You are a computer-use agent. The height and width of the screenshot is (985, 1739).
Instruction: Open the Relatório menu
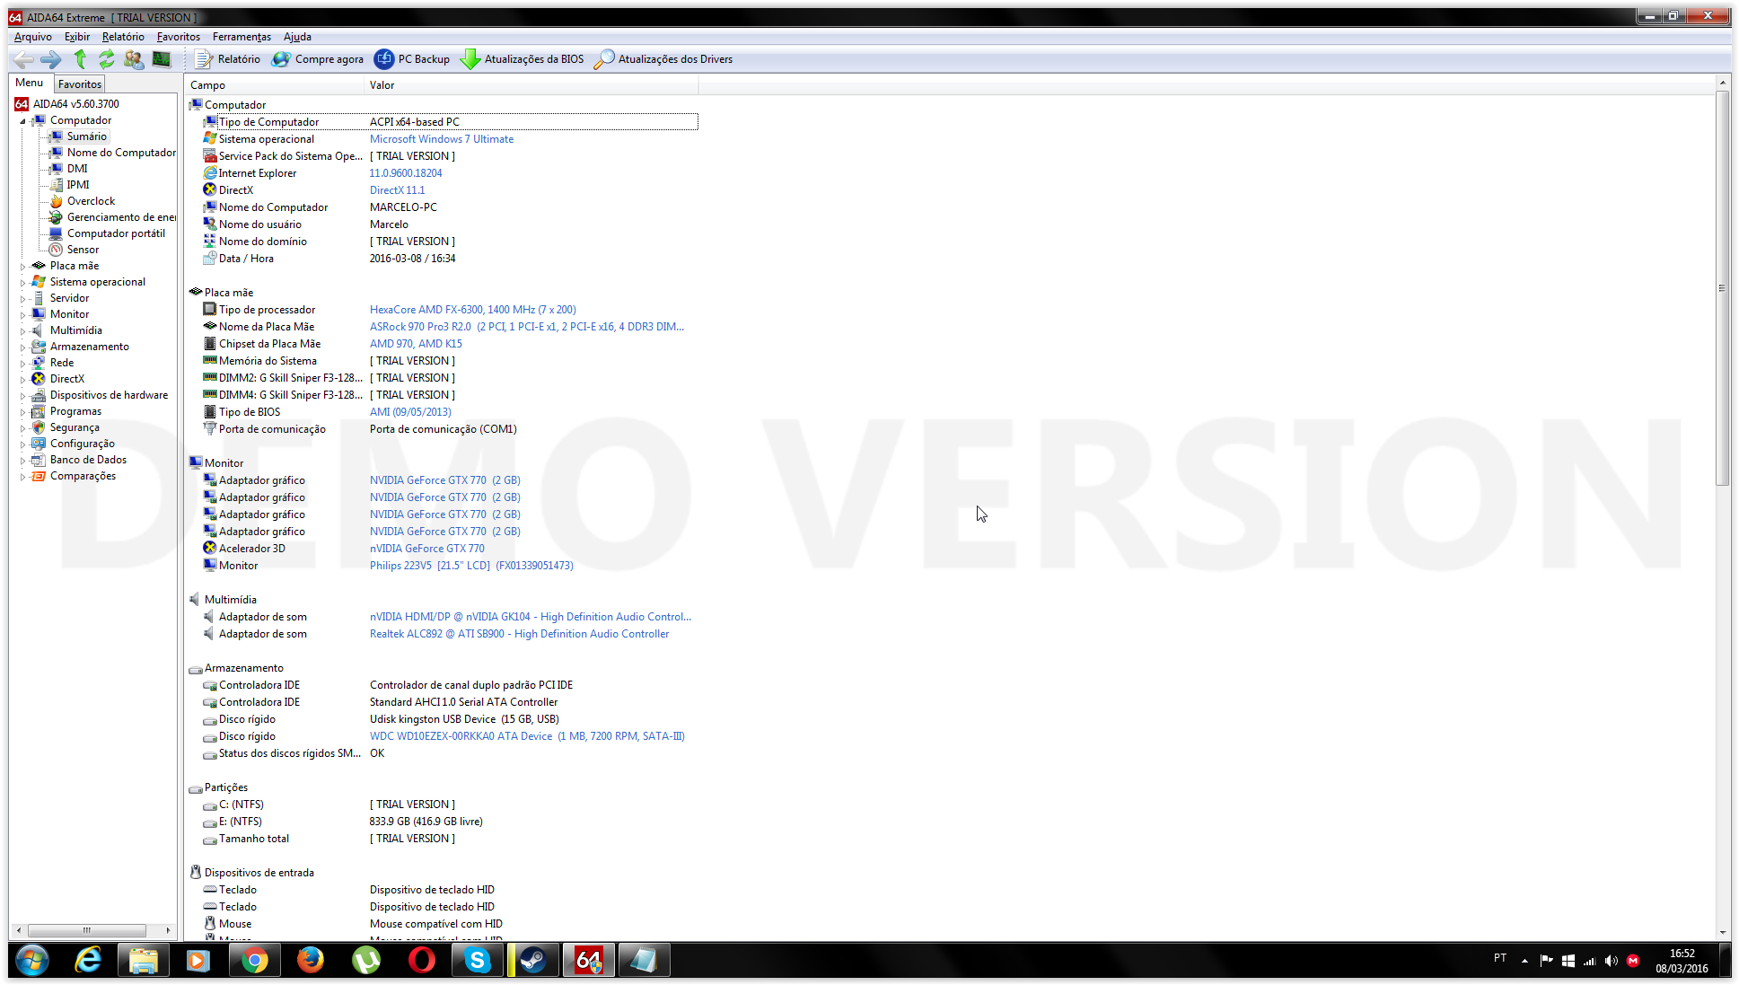tap(123, 37)
